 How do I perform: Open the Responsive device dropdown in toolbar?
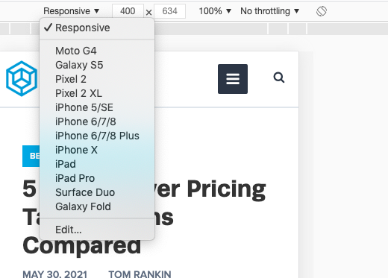point(72,11)
